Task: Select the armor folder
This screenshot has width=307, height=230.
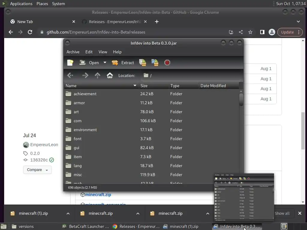Action: (151, 103)
